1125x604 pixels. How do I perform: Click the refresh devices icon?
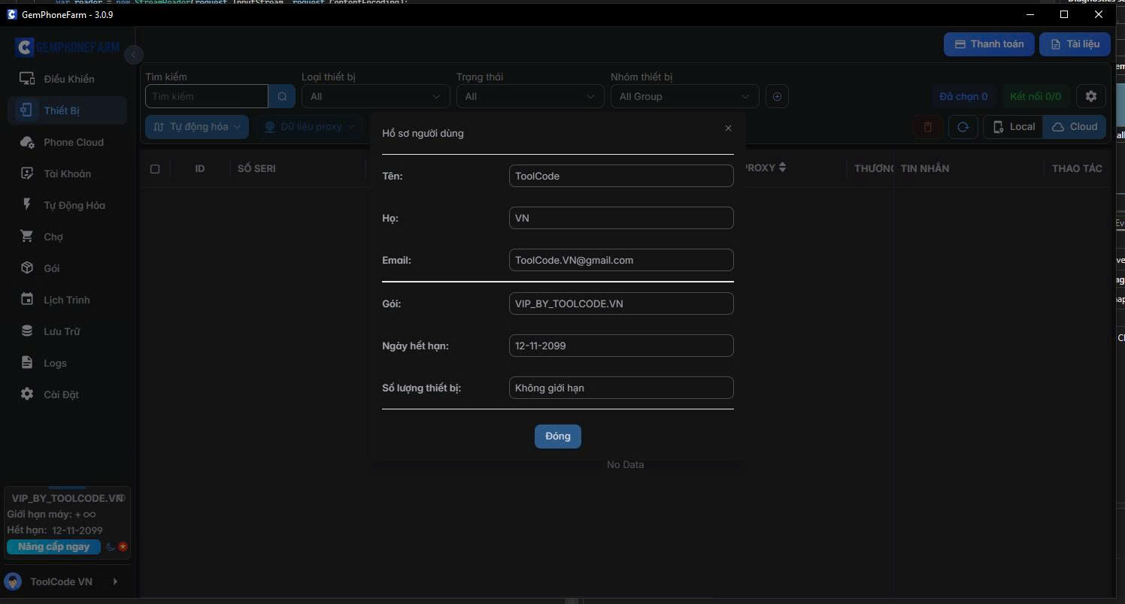pyautogui.click(x=963, y=127)
